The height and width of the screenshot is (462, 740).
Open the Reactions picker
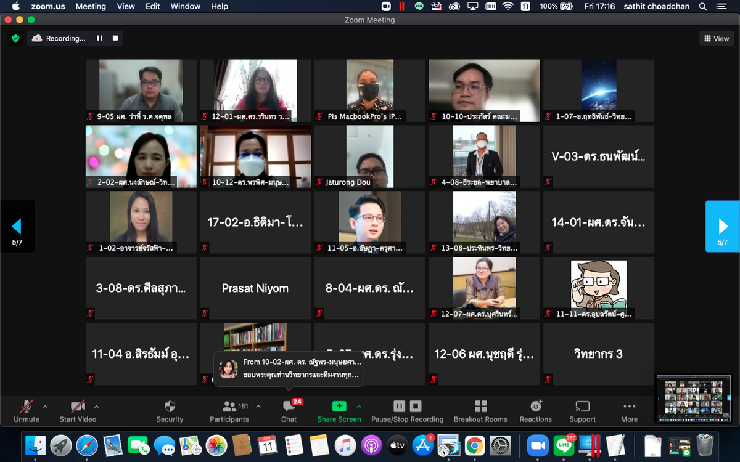pyautogui.click(x=535, y=411)
